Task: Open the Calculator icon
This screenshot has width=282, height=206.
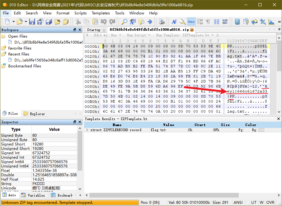Action: pyautogui.click(x=237, y=22)
